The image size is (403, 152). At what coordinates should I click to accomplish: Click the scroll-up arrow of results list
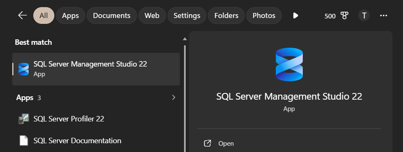click(x=184, y=39)
